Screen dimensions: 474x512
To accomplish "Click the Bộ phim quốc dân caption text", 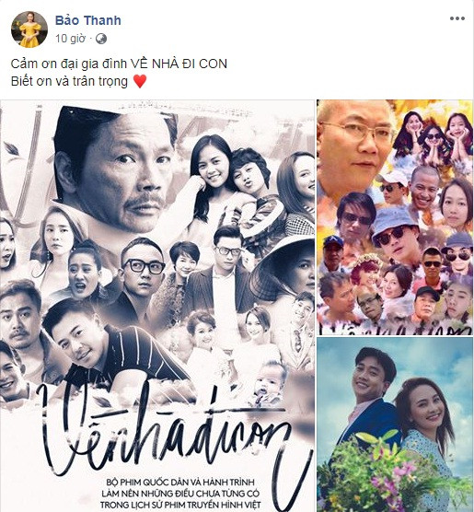I will (x=180, y=494).
